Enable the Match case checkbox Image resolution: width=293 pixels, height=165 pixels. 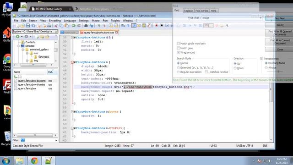178,48
